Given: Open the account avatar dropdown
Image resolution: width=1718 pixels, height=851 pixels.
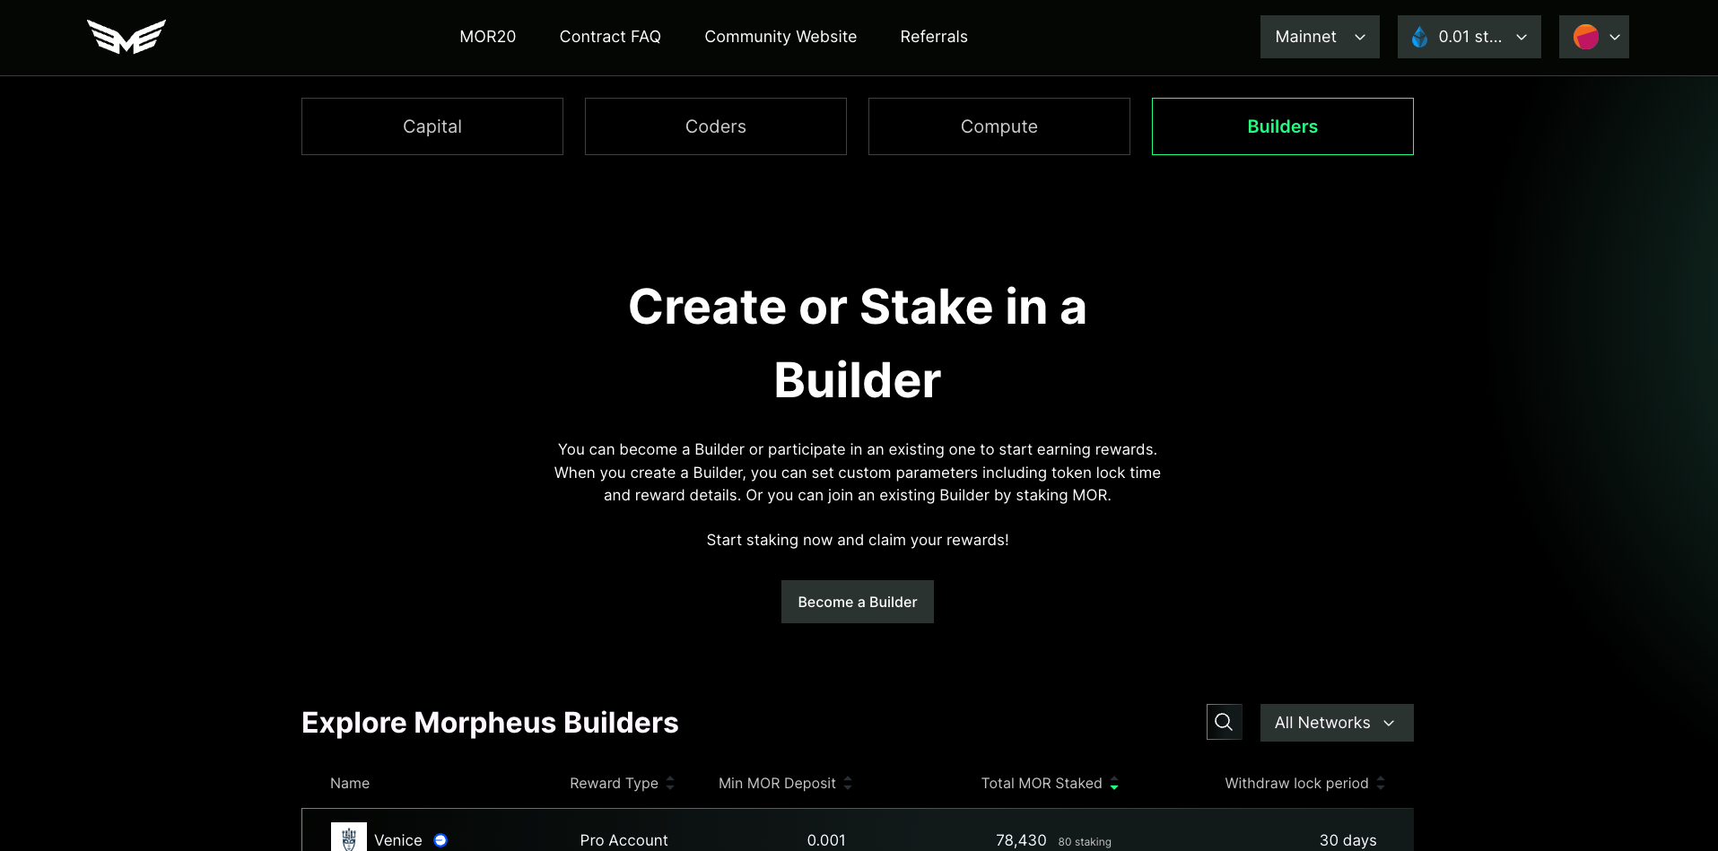Looking at the screenshot, I should pyautogui.click(x=1593, y=37).
